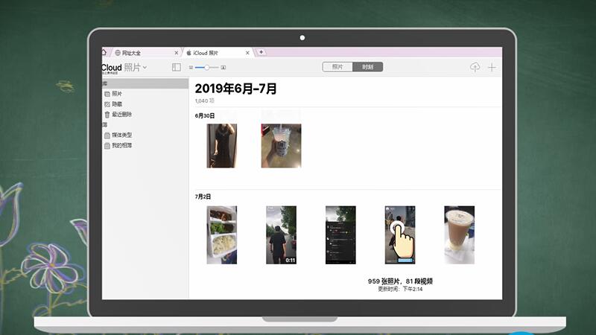Click the 2019年6月–7月 heading

click(x=235, y=89)
